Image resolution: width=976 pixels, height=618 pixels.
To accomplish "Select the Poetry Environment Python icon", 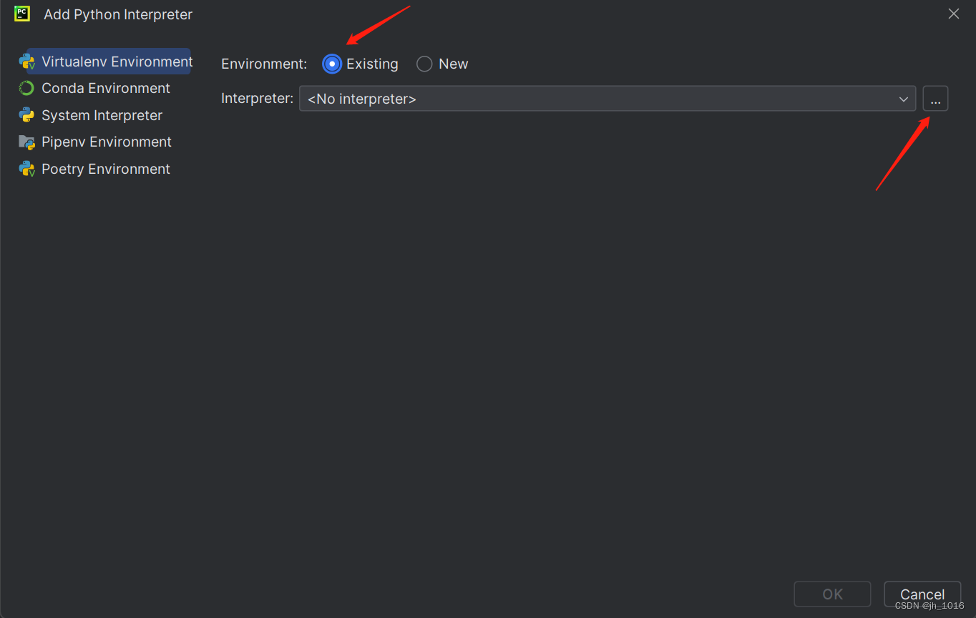I will 26,169.
